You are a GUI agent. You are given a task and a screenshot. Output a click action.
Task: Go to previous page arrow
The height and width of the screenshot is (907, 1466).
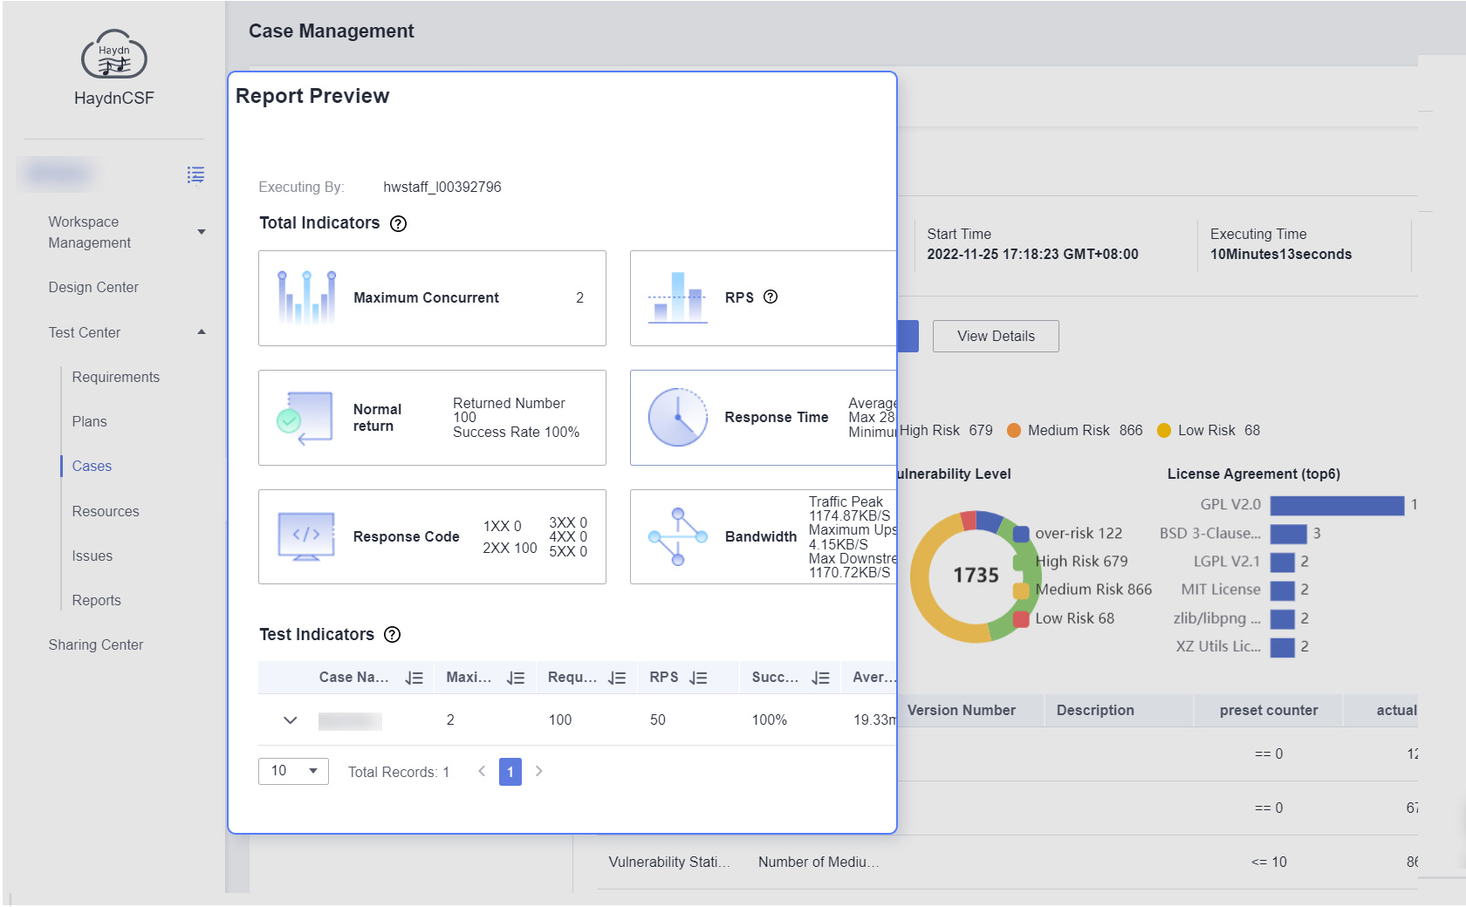click(x=482, y=771)
